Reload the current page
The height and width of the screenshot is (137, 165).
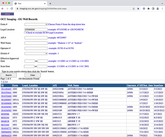(12, 9)
